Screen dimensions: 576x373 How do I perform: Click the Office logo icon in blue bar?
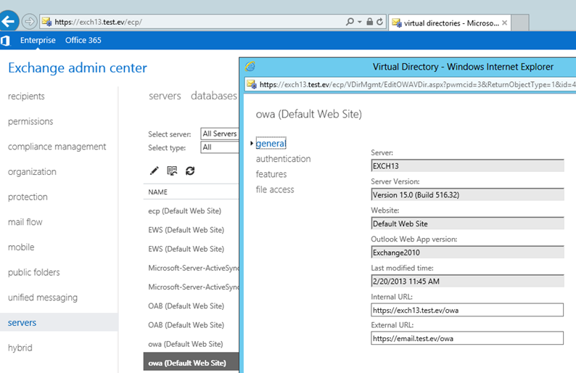coord(5,41)
